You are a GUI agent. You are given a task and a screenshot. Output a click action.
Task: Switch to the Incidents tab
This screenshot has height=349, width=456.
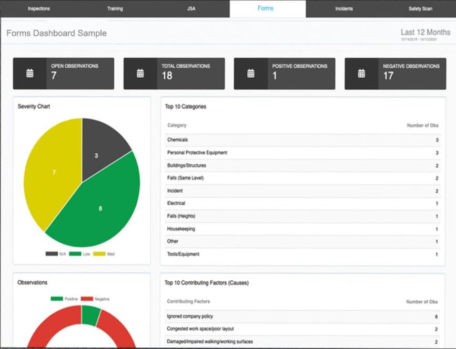tap(344, 8)
